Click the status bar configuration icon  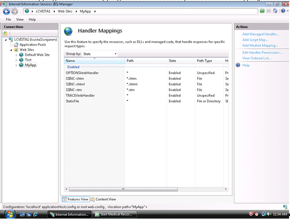coord(285,207)
